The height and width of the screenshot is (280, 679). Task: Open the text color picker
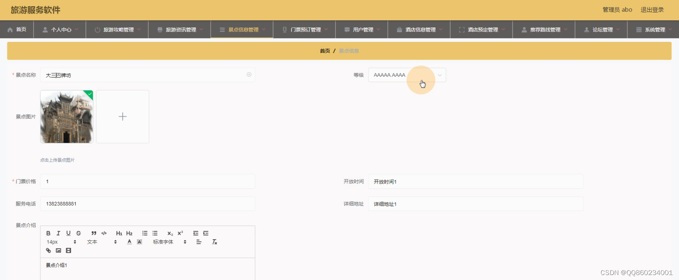(129, 242)
